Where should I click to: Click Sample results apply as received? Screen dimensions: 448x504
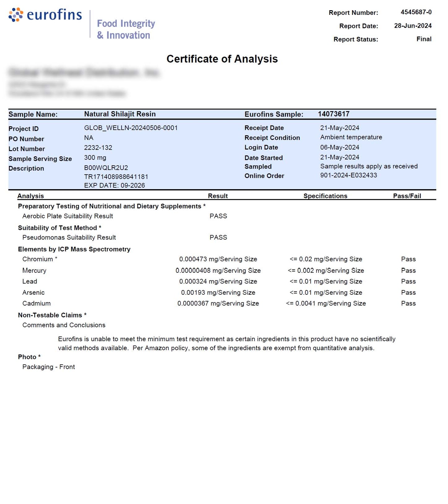(x=369, y=166)
